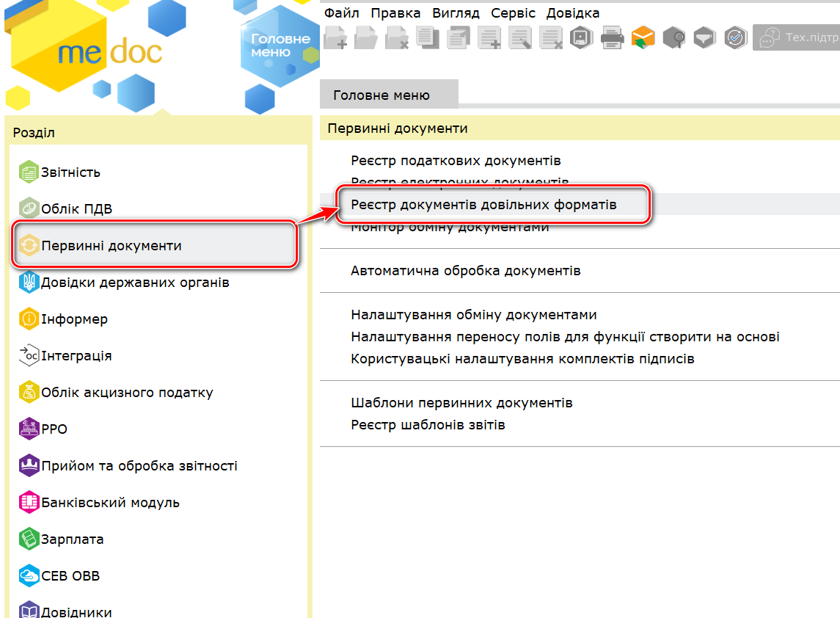The height and width of the screenshot is (618, 840).
Task: Click the magnifier search hexagon icon
Action: [x=674, y=37]
